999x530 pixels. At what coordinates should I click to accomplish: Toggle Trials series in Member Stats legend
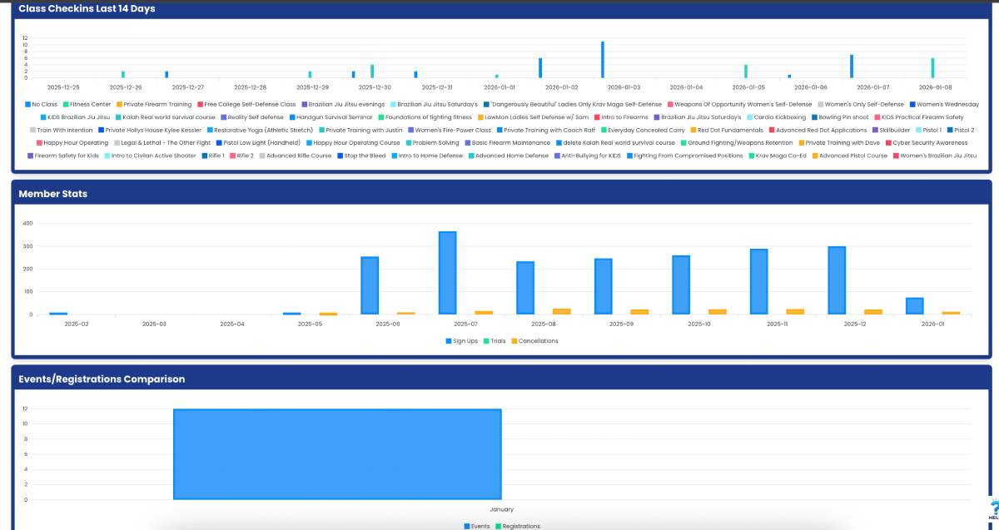[495, 340]
